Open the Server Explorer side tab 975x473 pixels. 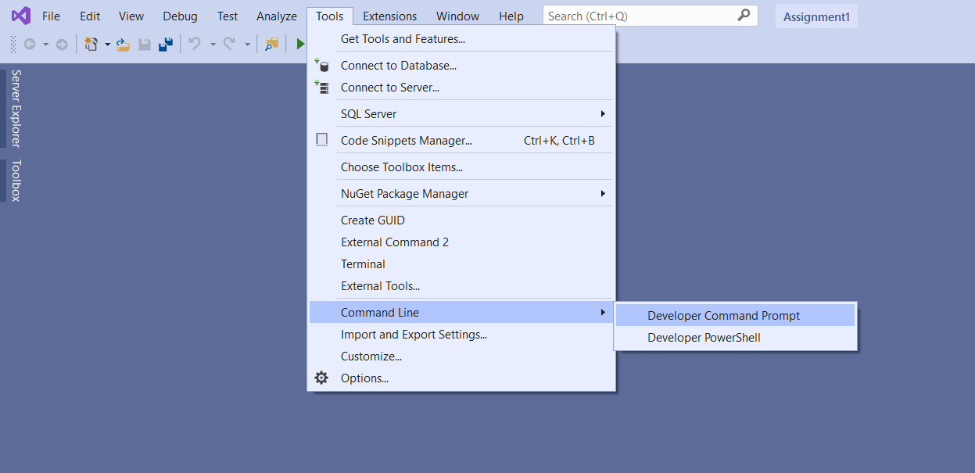click(16, 108)
